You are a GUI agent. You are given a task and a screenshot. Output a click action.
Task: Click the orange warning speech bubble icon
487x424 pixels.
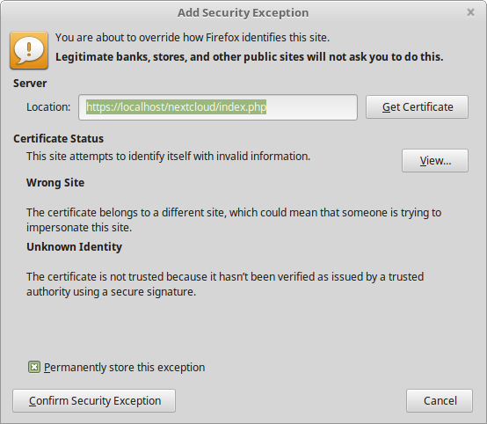point(29,50)
